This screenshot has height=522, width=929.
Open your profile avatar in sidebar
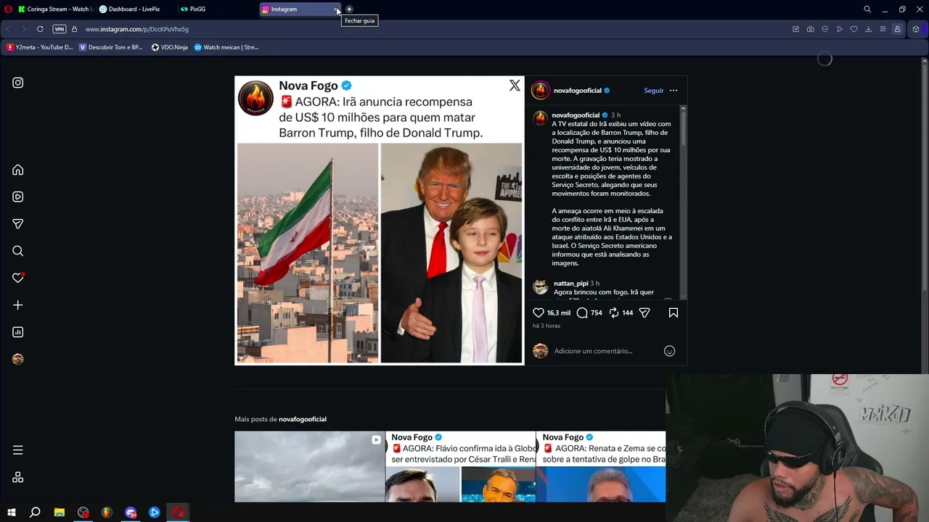pyautogui.click(x=18, y=359)
